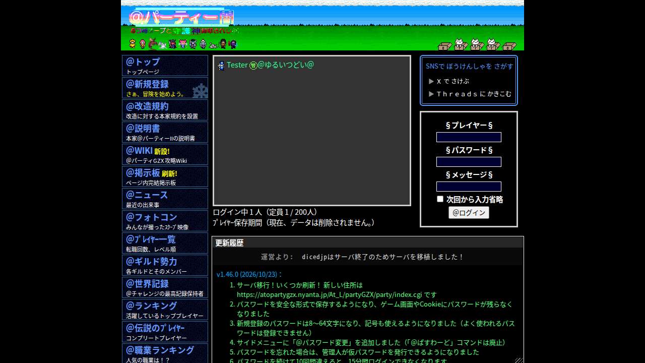This screenshot has width=645, height=363.
Task: Open the @トップ menu item
Action: point(165,66)
